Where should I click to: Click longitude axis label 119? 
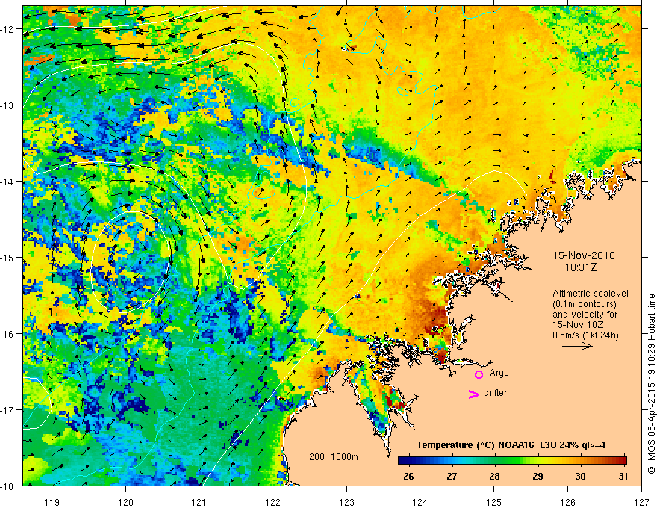point(52,502)
